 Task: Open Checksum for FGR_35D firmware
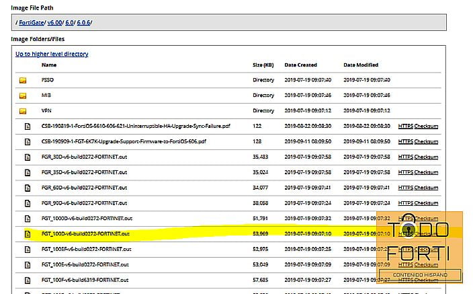(426, 172)
